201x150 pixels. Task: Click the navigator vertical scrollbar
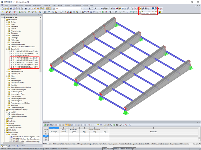tap(40, 46)
